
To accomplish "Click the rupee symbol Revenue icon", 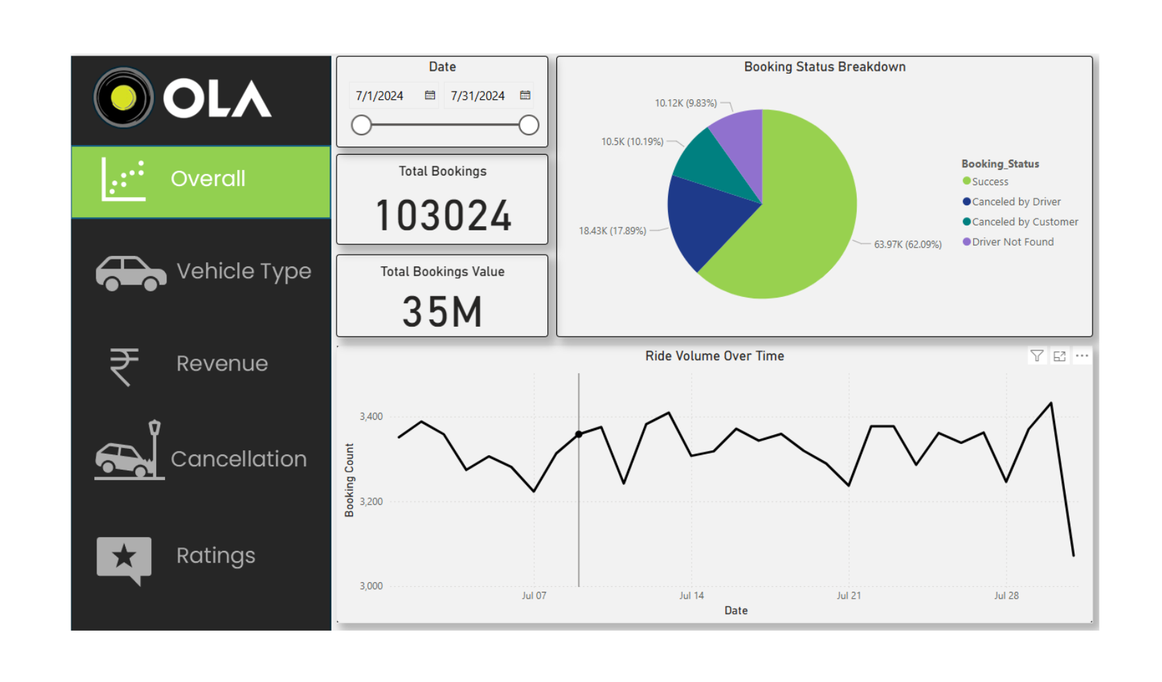I will tap(124, 366).
